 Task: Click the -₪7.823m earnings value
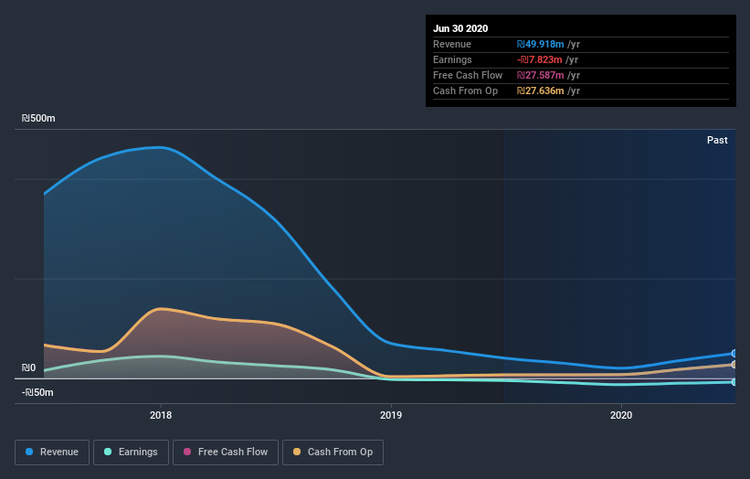point(540,59)
